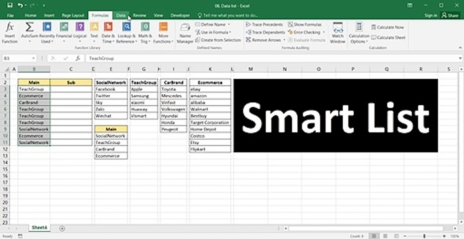The height and width of the screenshot is (239, 464).
Task: Open the Financial functions menu
Action: [64, 33]
